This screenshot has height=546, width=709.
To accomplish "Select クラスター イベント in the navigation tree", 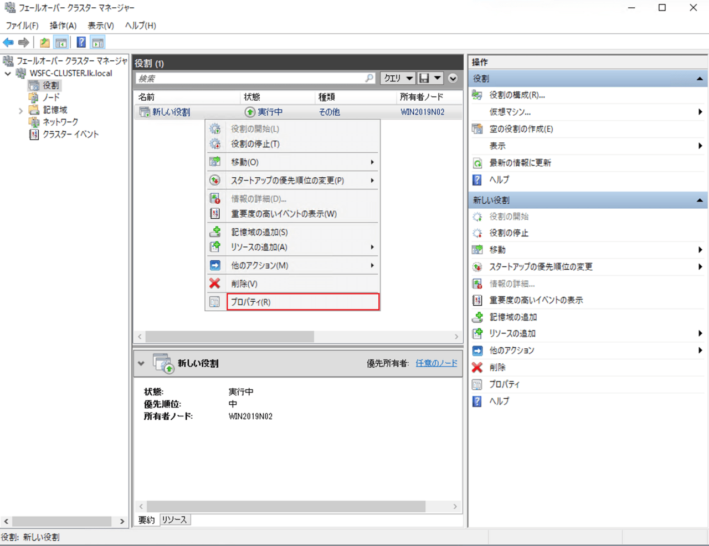I will pyautogui.click(x=70, y=134).
